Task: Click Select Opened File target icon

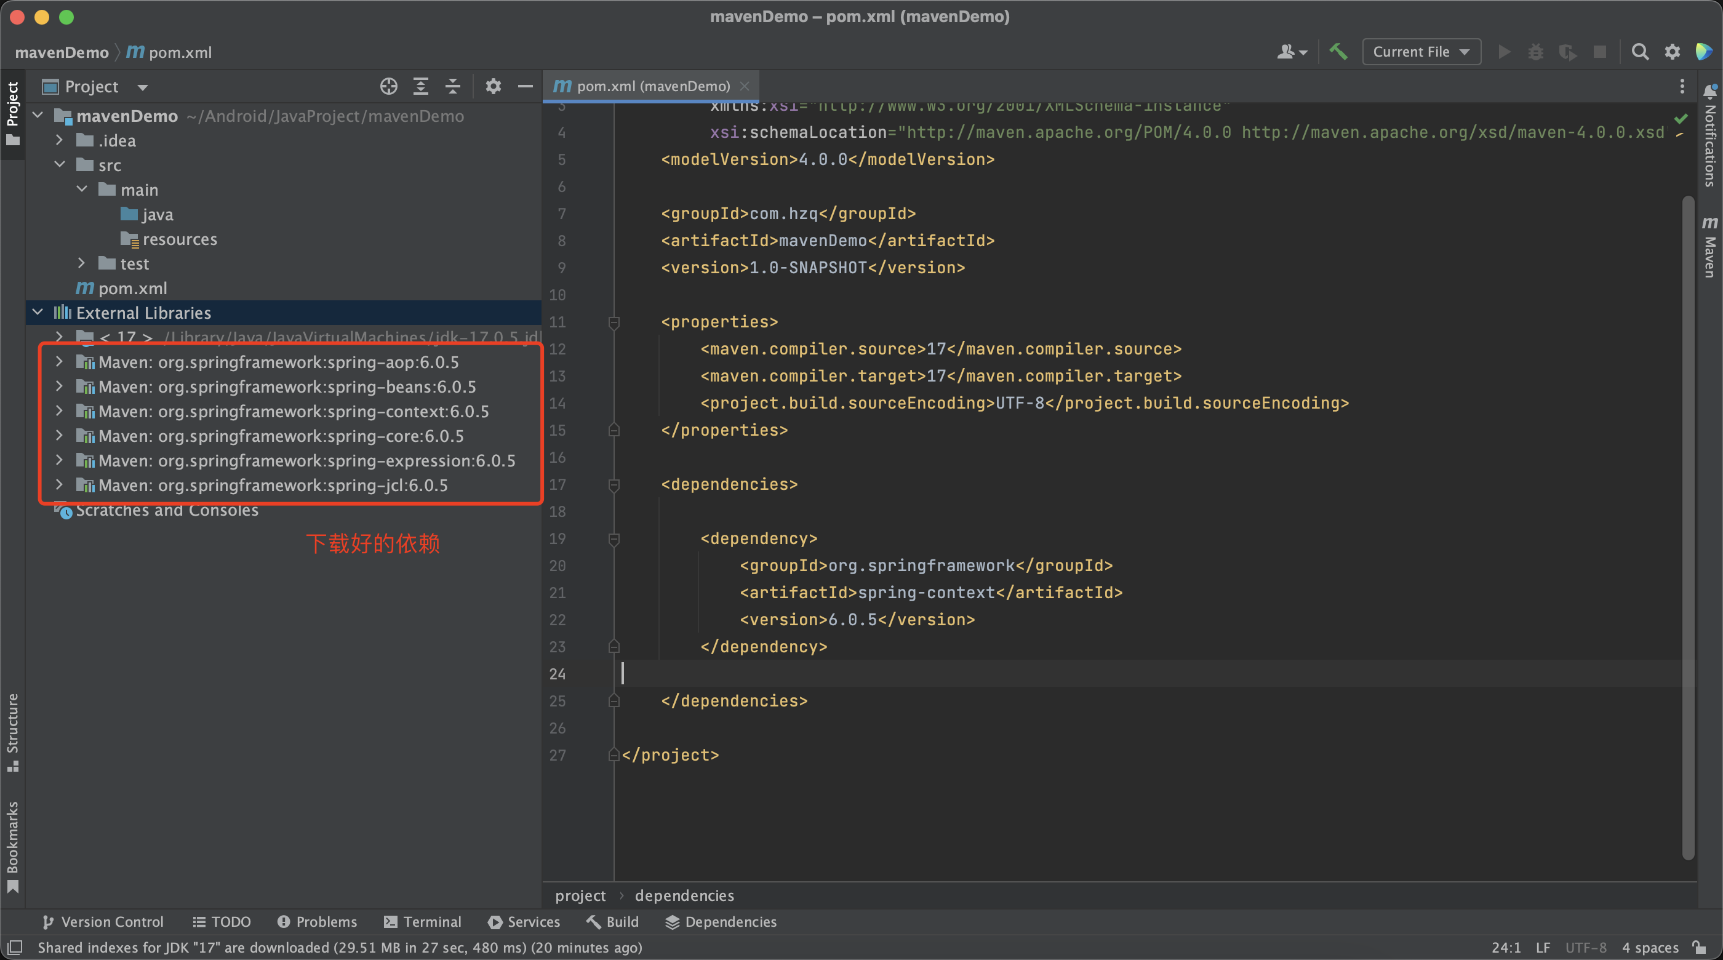Action: point(389,86)
